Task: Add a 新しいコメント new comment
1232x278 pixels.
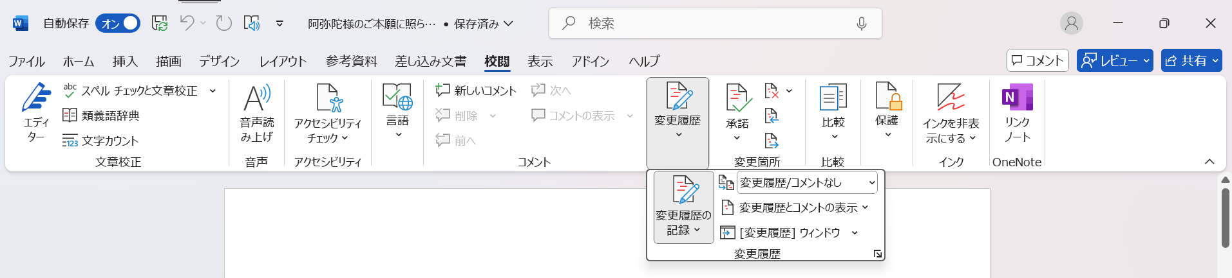Action: click(x=476, y=91)
